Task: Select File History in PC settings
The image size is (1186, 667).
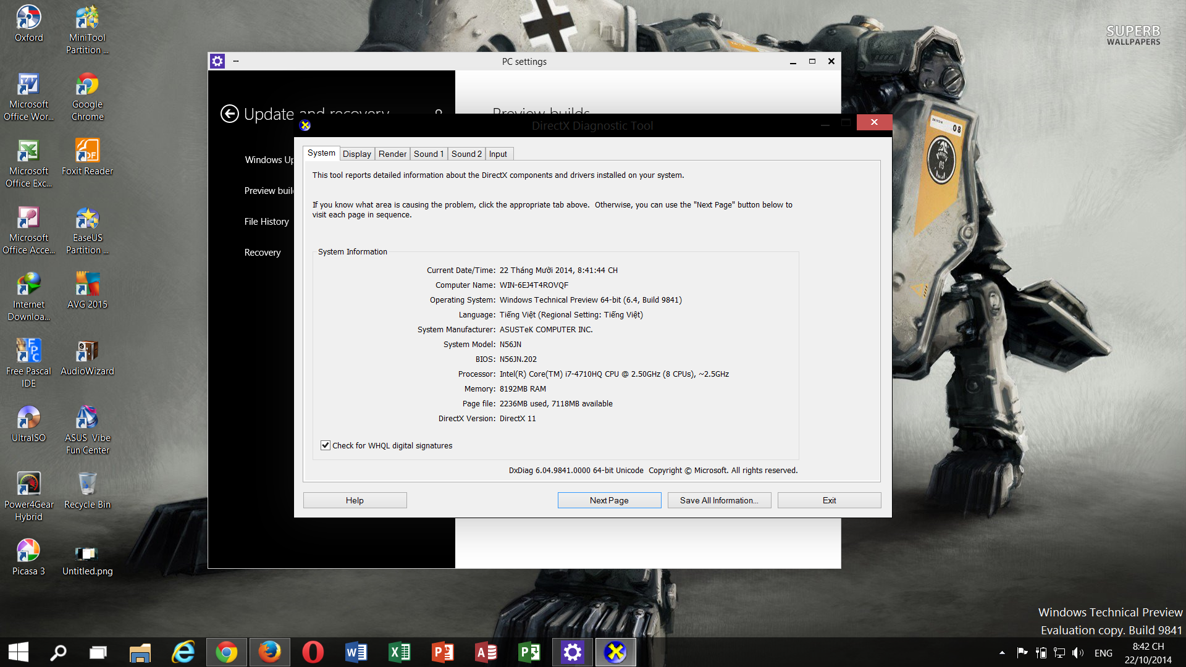Action: [266, 222]
